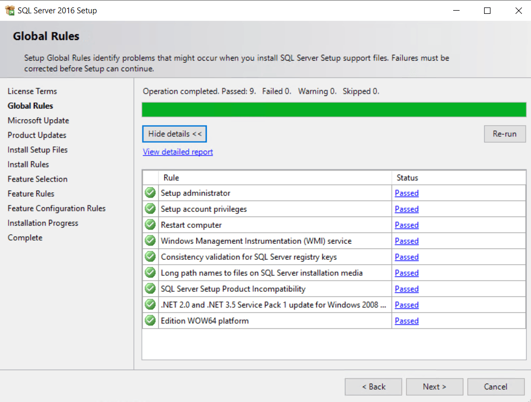The width and height of the screenshot is (531, 402).
Task: Click the icon next to SQL Server Setup Product Incompatibility
Action: tap(150, 289)
